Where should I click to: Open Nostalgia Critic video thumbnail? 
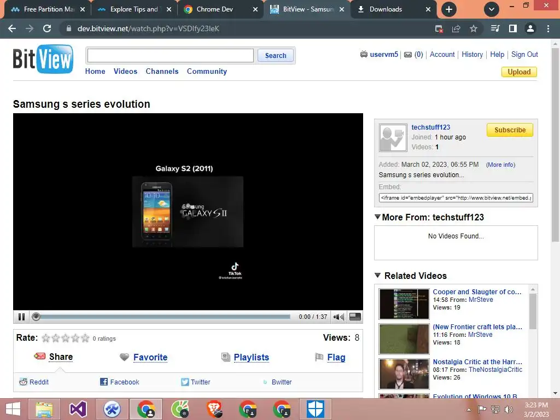point(404,374)
